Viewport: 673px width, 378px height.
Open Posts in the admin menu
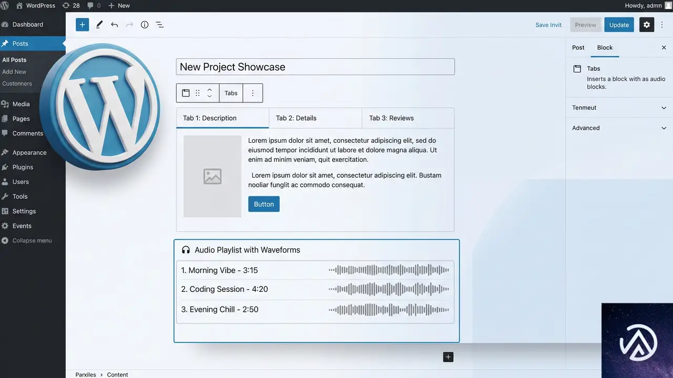[33, 44]
